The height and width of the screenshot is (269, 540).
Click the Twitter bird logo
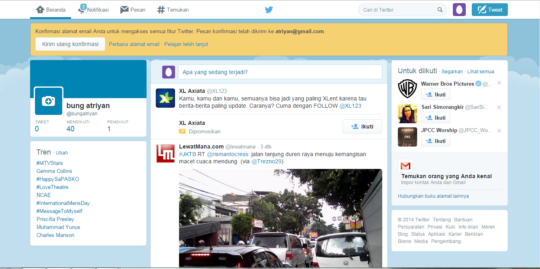[x=269, y=10]
